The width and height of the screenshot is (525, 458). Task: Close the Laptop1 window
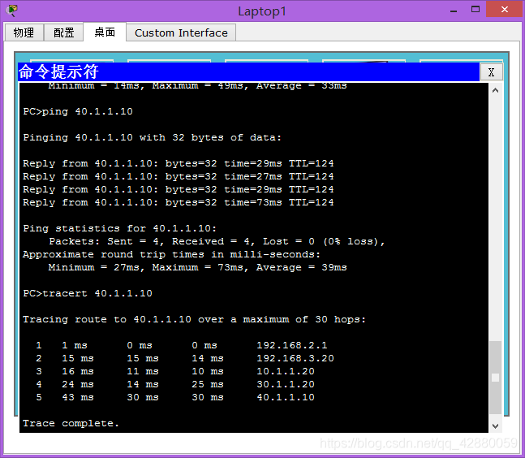click(x=504, y=10)
